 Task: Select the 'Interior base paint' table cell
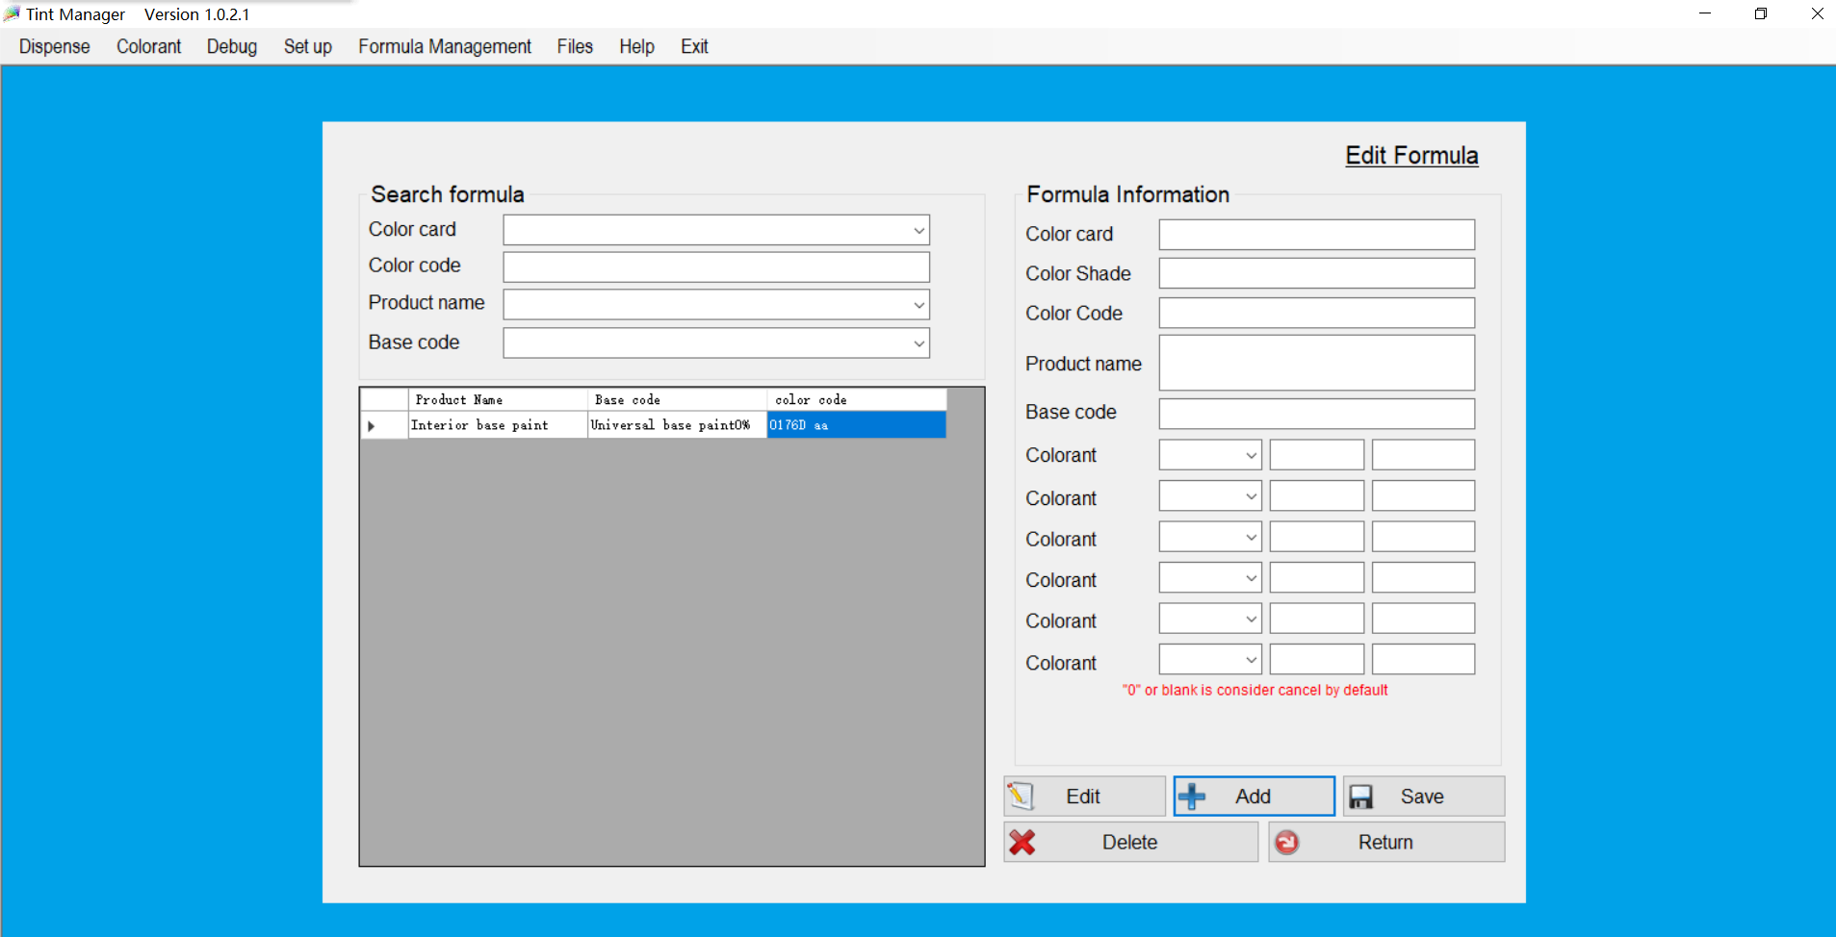click(498, 425)
